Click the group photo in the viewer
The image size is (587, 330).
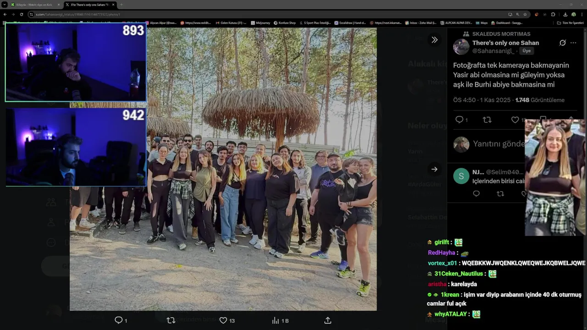(223, 169)
